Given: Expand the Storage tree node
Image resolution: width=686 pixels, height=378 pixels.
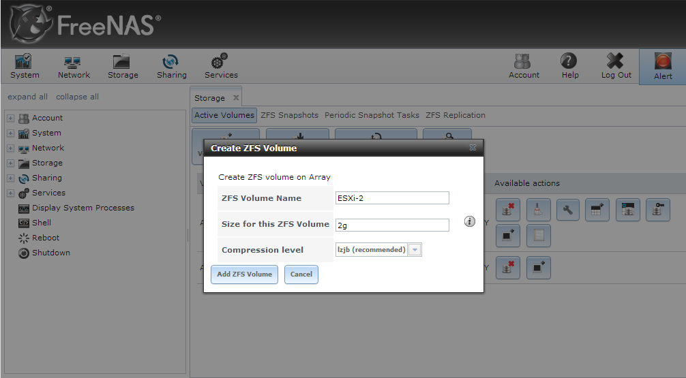Looking at the screenshot, I should click(x=10, y=163).
